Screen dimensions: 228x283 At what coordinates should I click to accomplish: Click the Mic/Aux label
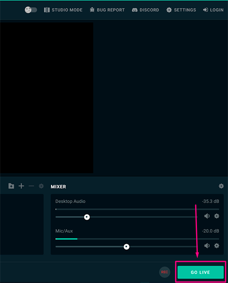pos(64,231)
